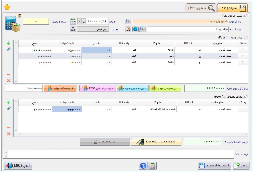Open the blue help question mark

pyautogui.click(x=143, y=166)
